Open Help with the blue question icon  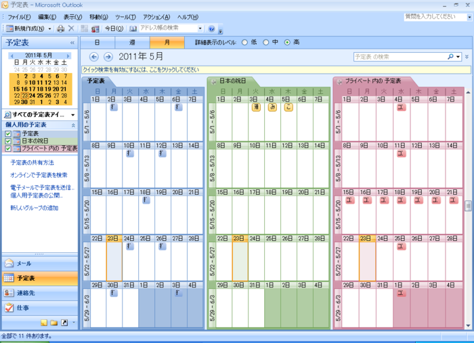tap(211, 28)
